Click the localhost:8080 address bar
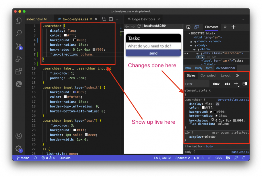 coord(162,26)
